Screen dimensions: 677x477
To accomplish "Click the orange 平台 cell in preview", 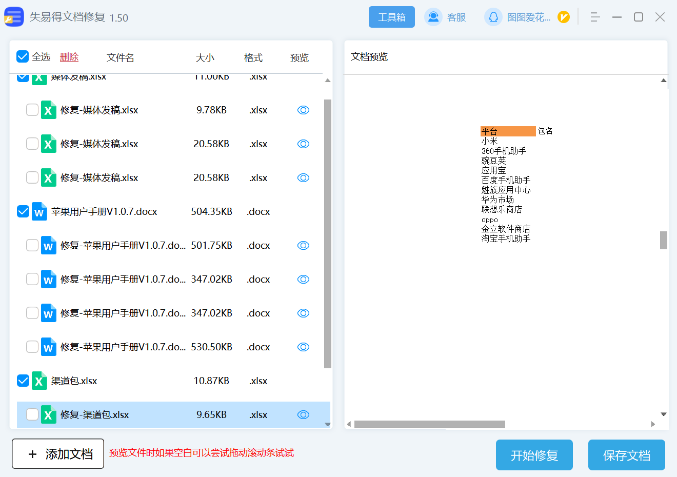I will point(508,131).
